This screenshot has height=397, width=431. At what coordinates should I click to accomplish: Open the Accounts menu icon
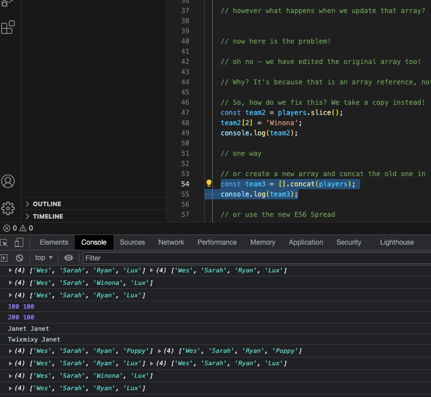[8, 181]
